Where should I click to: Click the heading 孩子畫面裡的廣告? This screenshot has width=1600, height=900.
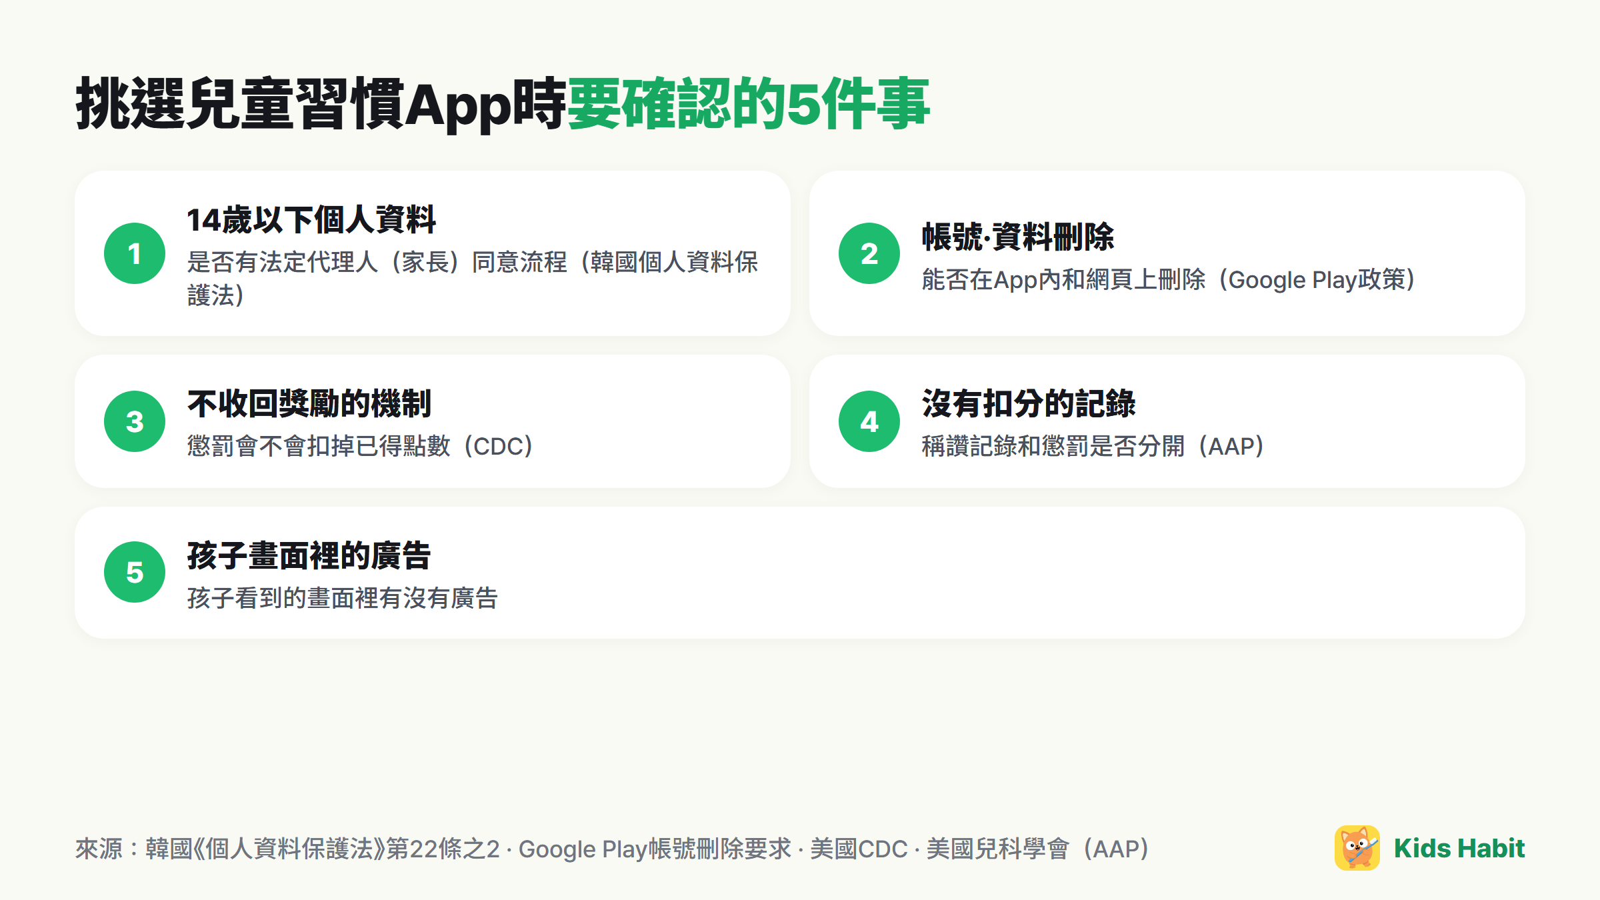pyautogui.click(x=309, y=556)
